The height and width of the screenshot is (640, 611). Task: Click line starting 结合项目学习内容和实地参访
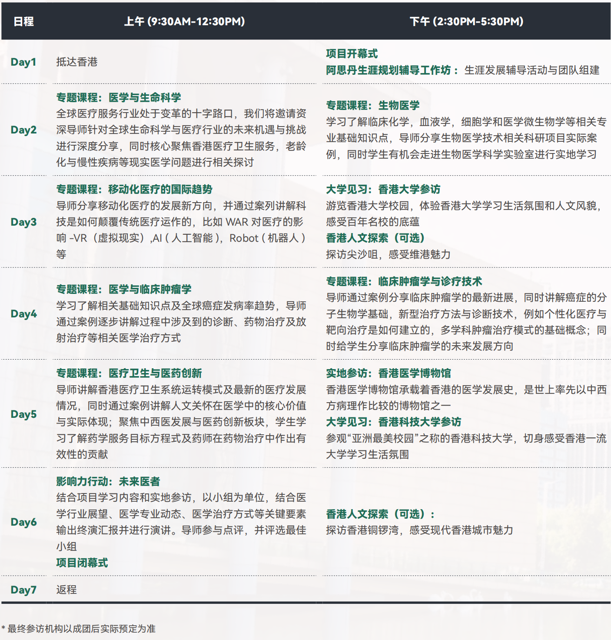181,497
